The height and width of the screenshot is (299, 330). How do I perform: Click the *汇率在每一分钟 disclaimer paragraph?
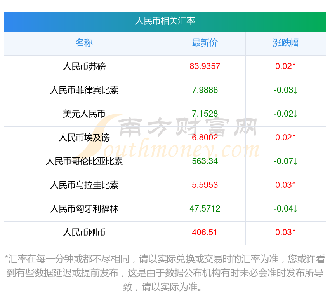point(165,273)
